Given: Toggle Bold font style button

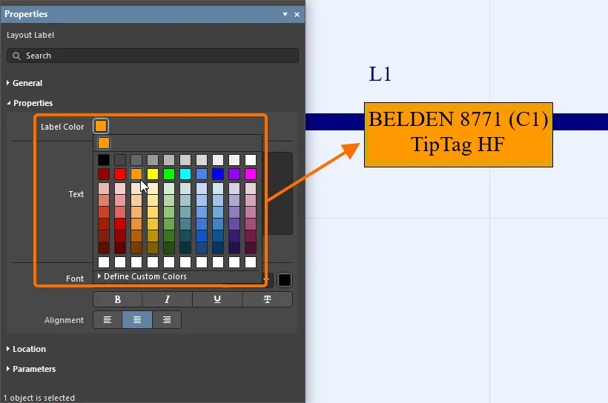Looking at the screenshot, I should pyautogui.click(x=117, y=299).
